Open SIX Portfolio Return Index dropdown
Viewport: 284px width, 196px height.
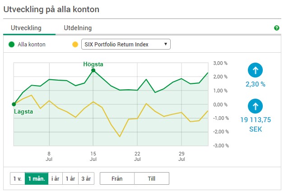click(126, 44)
